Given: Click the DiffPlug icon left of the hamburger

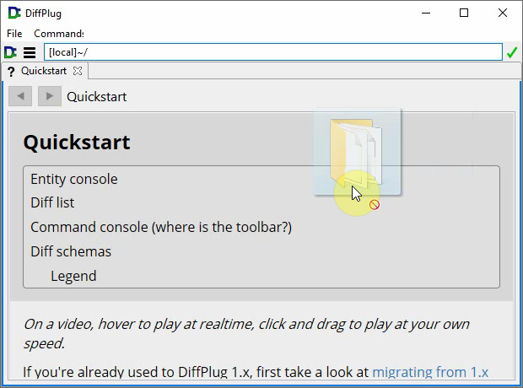Looking at the screenshot, I should (x=11, y=52).
